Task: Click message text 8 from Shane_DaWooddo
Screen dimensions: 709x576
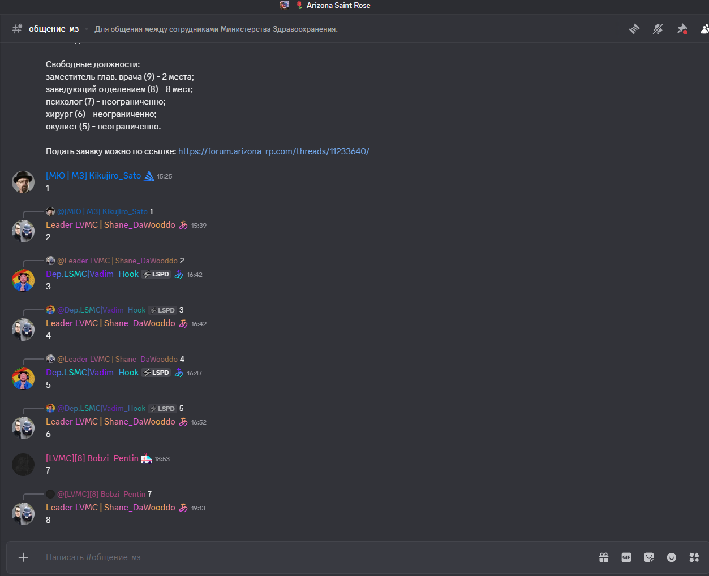Action: click(48, 520)
